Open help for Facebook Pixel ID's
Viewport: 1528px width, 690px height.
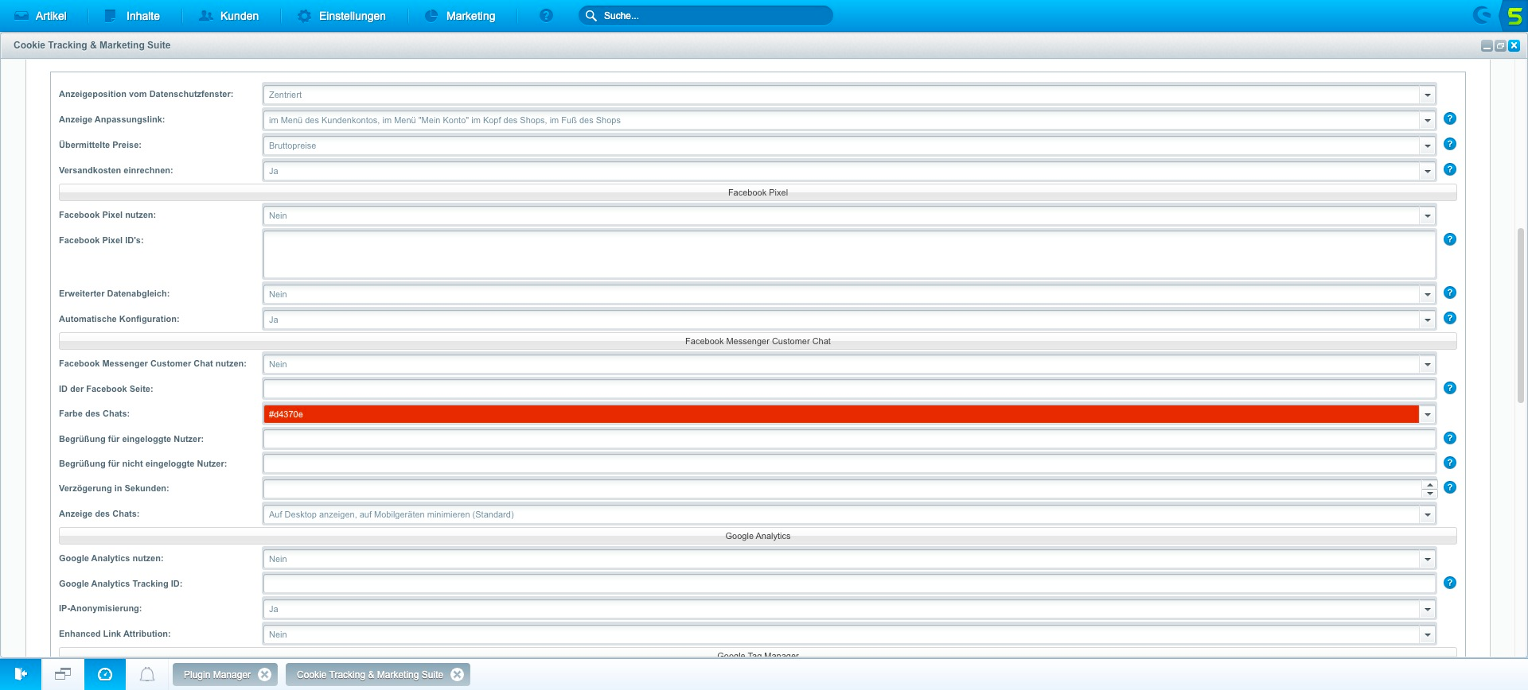(1450, 239)
